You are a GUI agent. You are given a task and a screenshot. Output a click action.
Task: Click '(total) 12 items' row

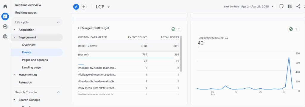pyautogui.click(x=129, y=46)
